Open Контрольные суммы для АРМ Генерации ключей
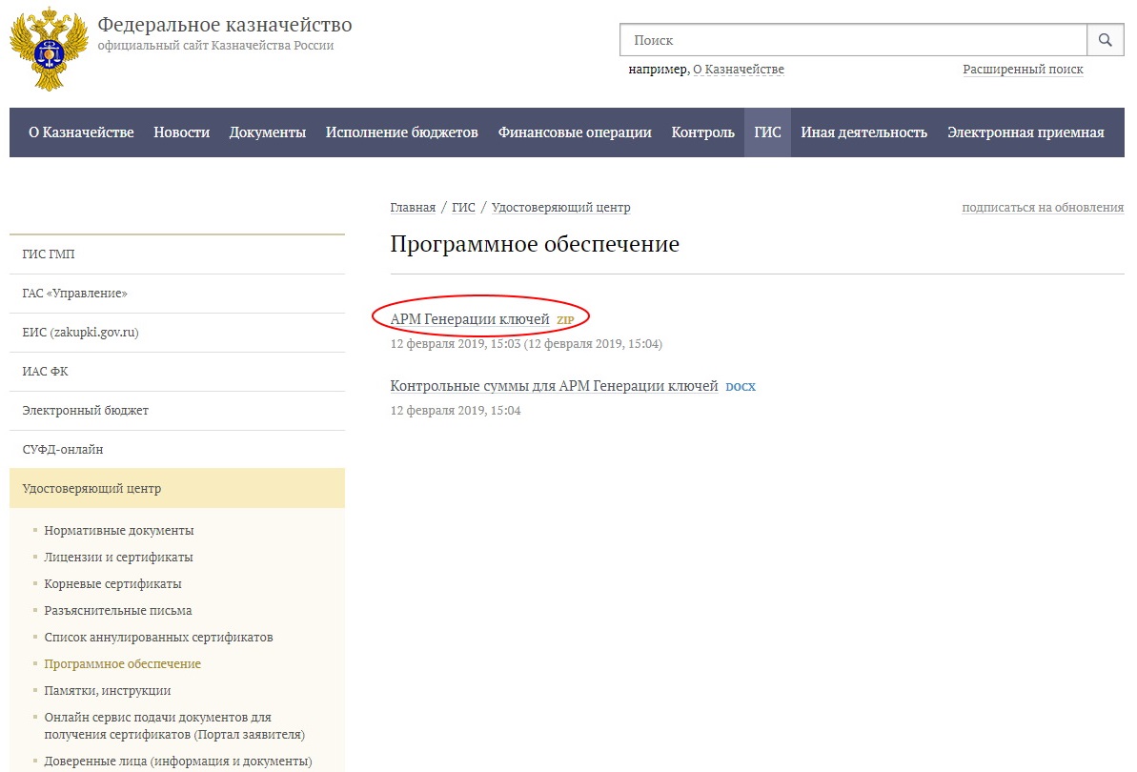 click(x=554, y=386)
